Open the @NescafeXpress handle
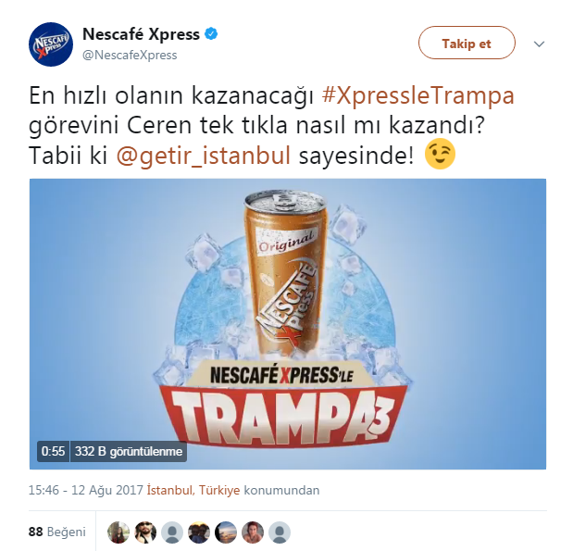573x551 pixels. pyautogui.click(x=130, y=56)
